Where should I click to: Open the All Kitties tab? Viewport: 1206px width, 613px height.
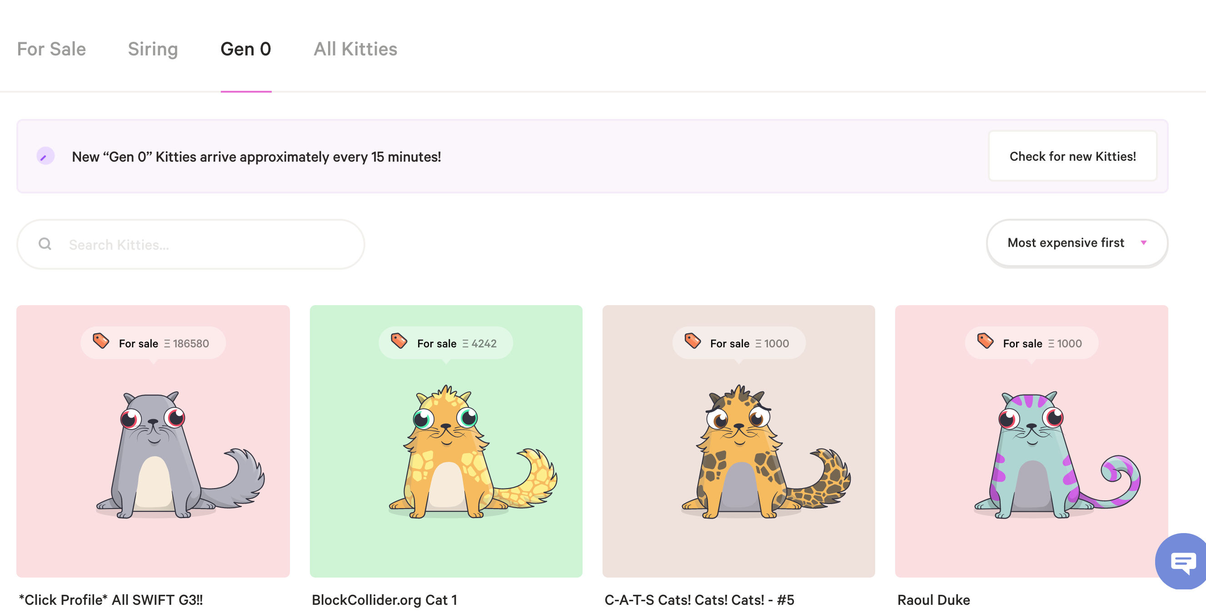pos(356,49)
